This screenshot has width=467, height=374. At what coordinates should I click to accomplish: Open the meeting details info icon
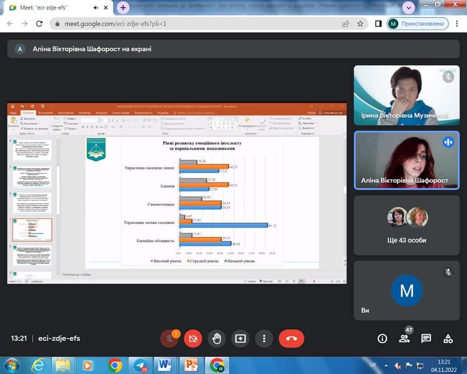382,339
